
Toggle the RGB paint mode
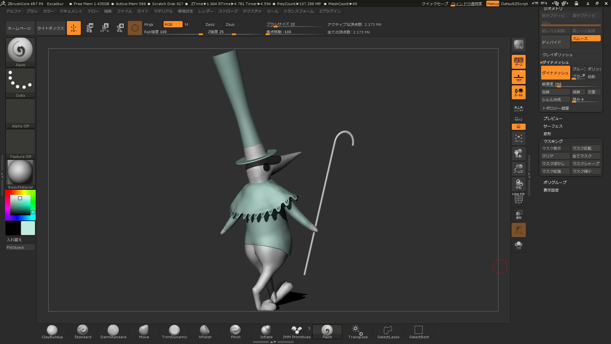click(x=172, y=25)
